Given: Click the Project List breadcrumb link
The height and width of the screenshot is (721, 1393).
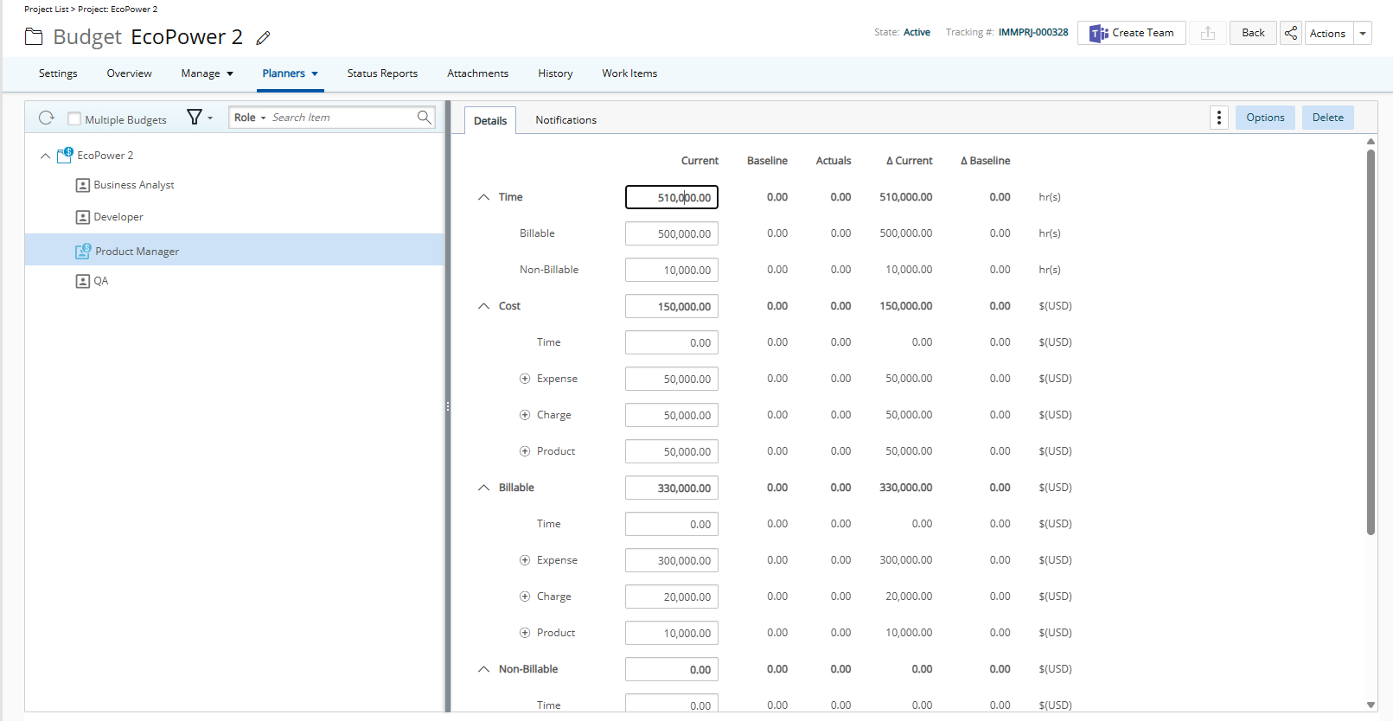Looking at the screenshot, I should tap(46, 10).
